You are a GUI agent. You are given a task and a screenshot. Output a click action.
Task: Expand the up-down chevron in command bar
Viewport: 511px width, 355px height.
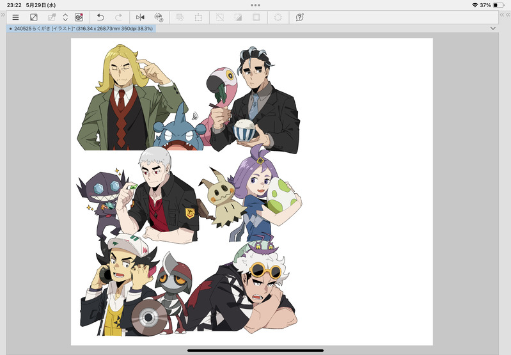coord(65,17)
